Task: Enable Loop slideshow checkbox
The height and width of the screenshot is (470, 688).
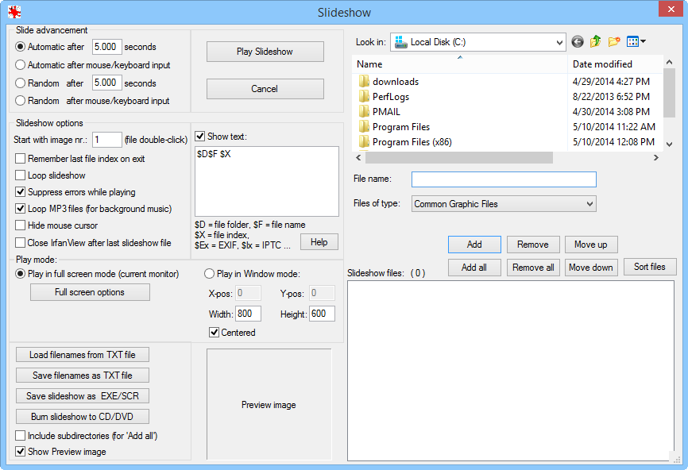Action: click(x=21, y=175)
